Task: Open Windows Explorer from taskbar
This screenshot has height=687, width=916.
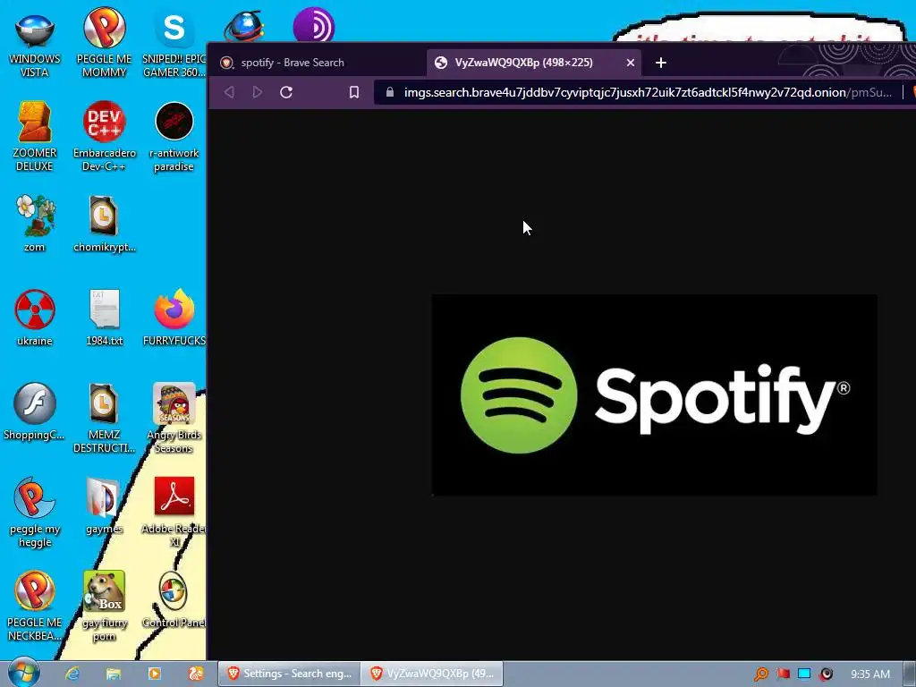Action: [x=114, y=674]
